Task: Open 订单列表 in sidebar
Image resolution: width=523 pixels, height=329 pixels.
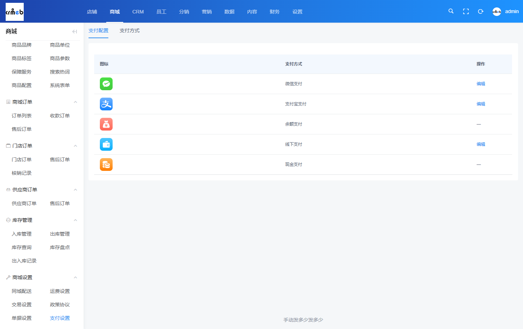Action: pyautogui.click(x=22, y=116)
